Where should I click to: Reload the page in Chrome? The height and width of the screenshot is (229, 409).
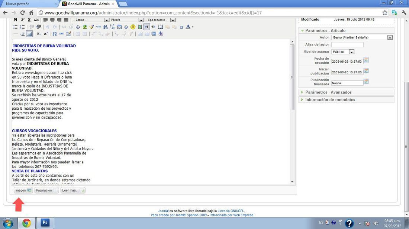(23, 13)
